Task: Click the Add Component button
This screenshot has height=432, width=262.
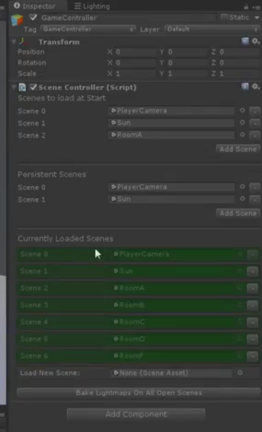Action: tap(136, 414)
